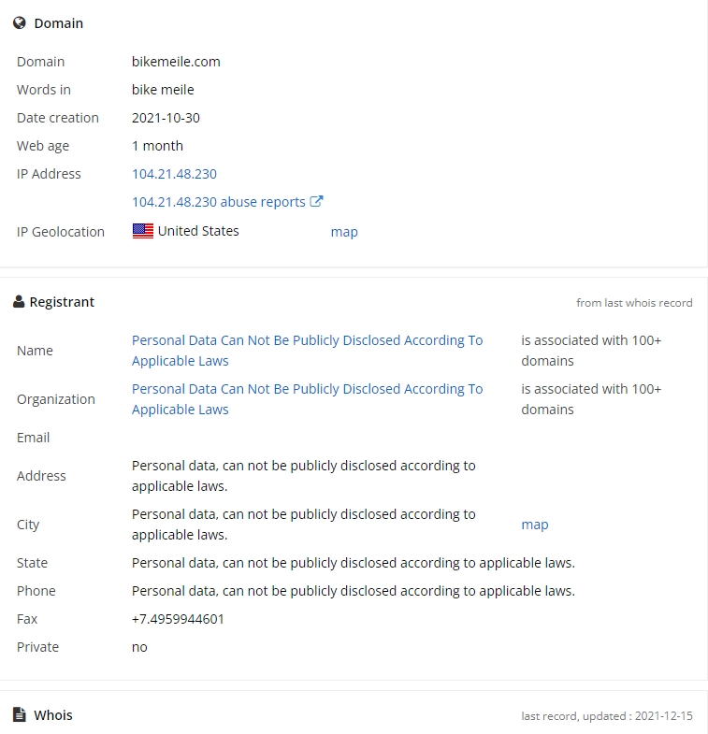Image resolution: width=708 pixels, height=734 pixels.
Task: Click the Domain section heading
Action: tap(59, 23)
